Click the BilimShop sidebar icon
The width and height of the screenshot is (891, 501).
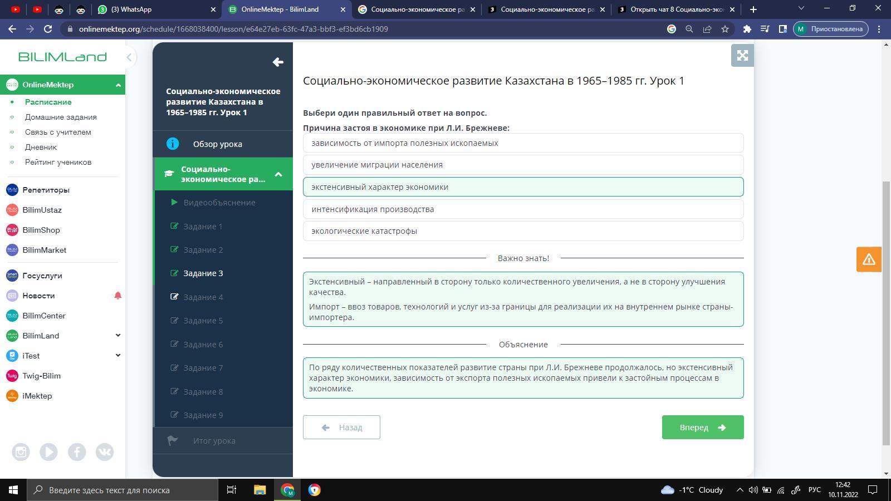tap(12, 230)
